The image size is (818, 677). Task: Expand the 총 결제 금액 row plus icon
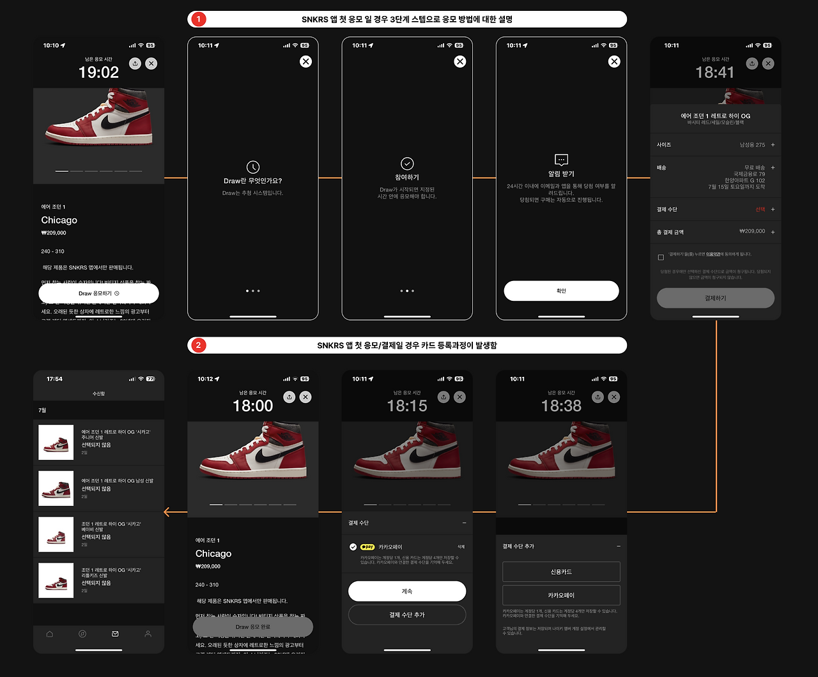(773, 232)
